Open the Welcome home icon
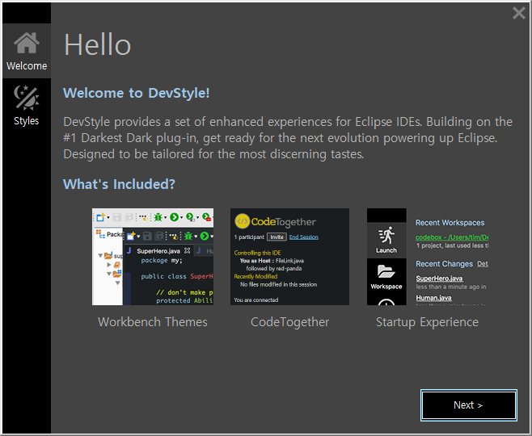Viewport: 532px width, 436px height. coord(27,43)
